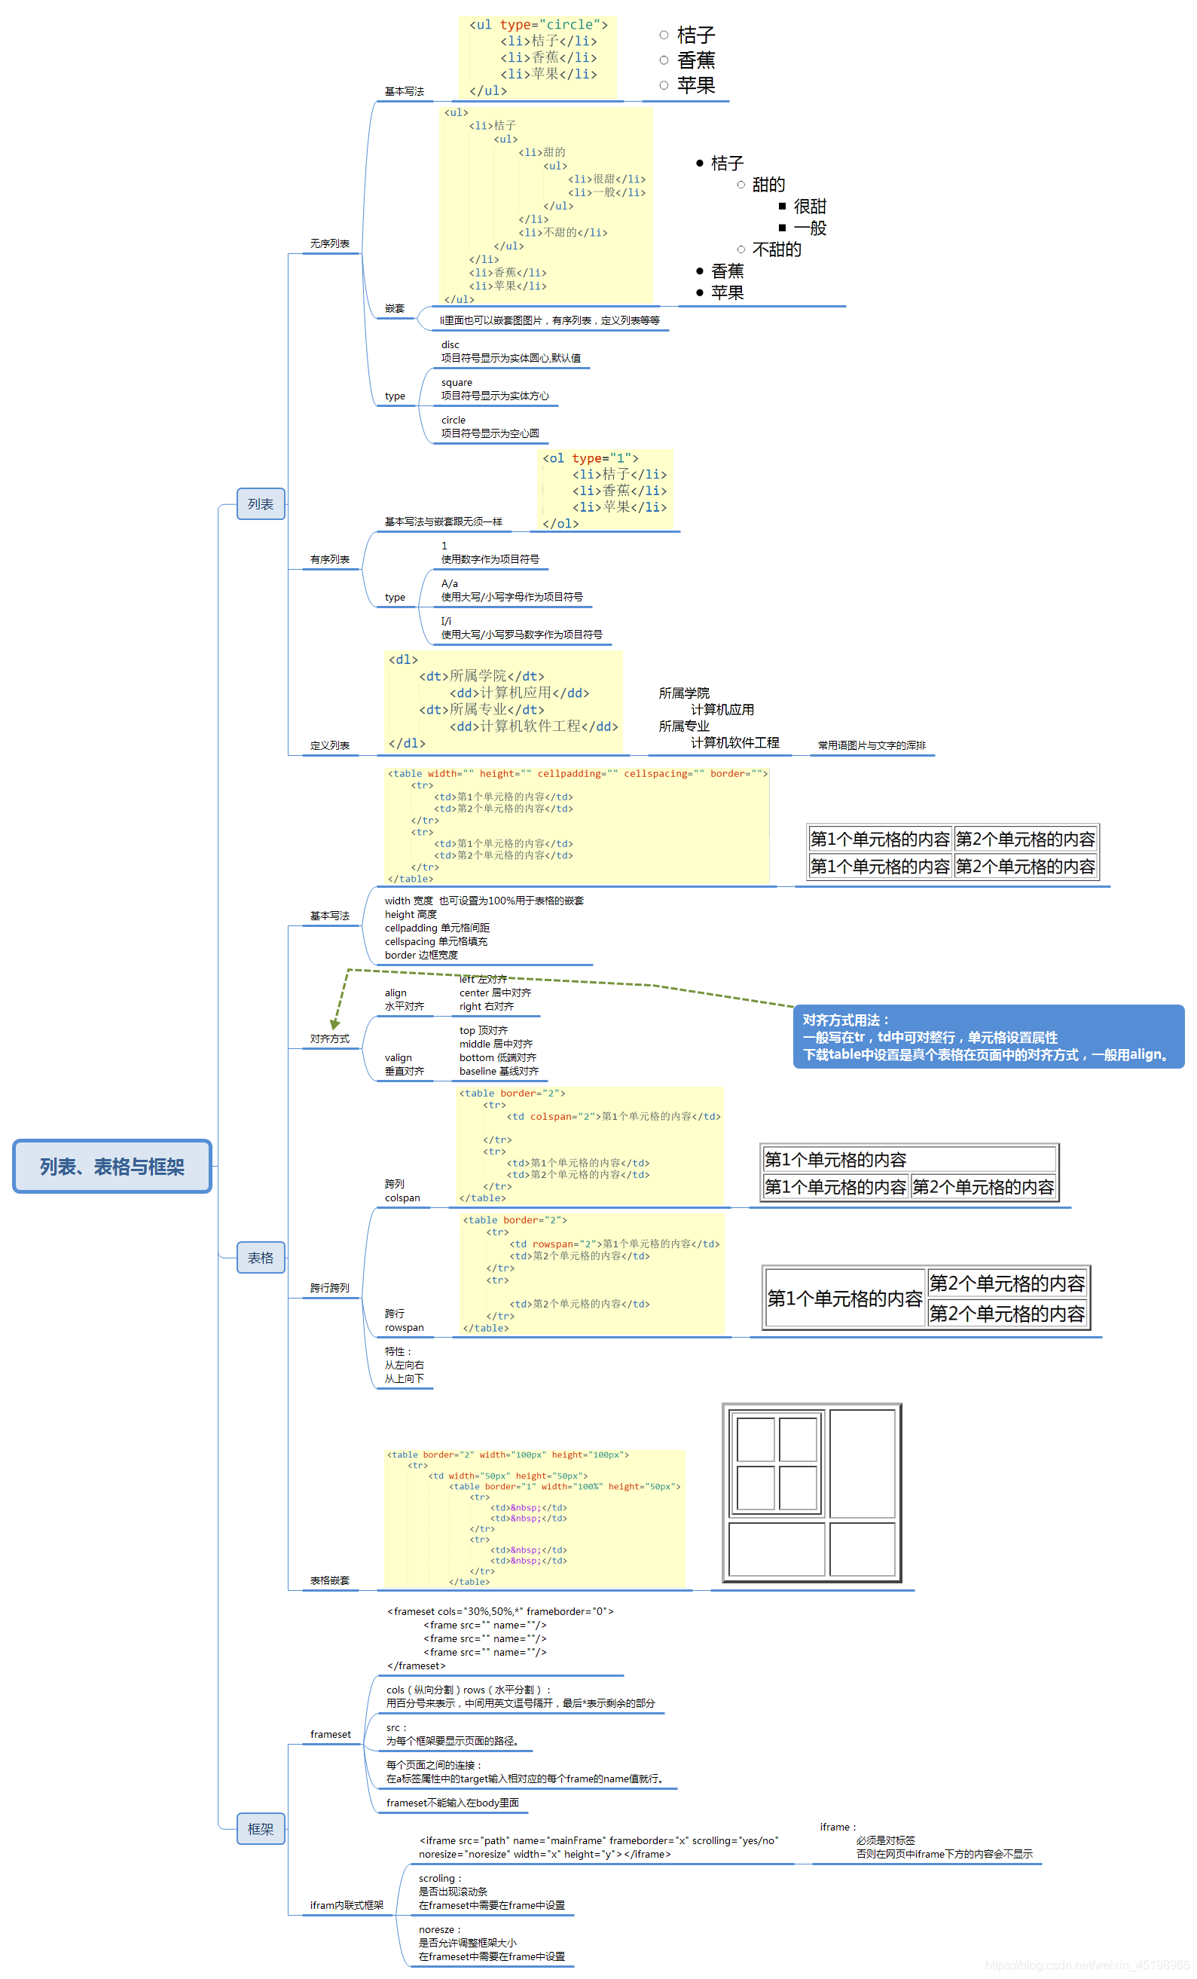Click the scroling：是否出现滚动条 note
Viewport: 1197px width, 1979px height.
tap(491, 1892)
